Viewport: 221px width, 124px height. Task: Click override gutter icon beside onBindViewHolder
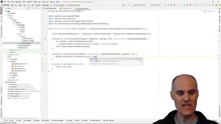point(45,54)
